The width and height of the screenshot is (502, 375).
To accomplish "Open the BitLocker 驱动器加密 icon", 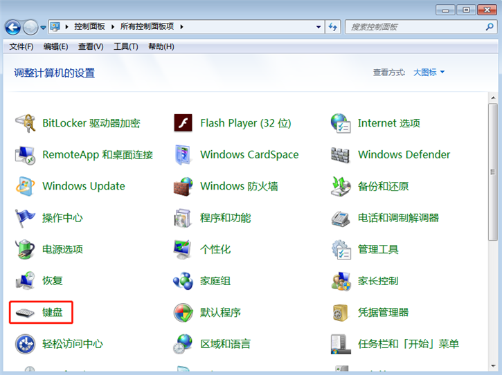I will click(26, 123).
